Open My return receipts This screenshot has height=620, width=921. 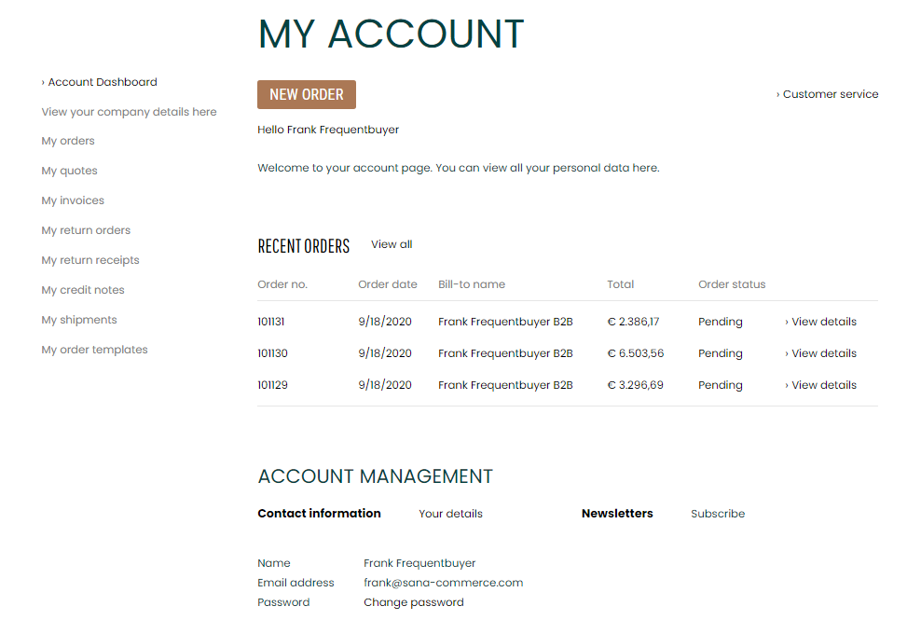89,260
